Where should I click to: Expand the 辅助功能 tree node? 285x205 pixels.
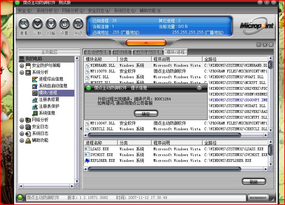(x=22, y=140)
